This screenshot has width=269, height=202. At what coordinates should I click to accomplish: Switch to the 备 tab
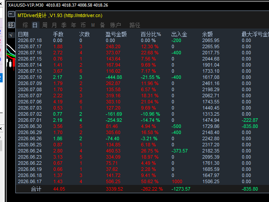(x=102, y=25)
